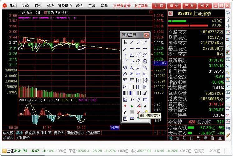Viewport: 233px width, 156px height.
Task: Expand the 扩展∧ panel
Action: (x=8, y=138)
